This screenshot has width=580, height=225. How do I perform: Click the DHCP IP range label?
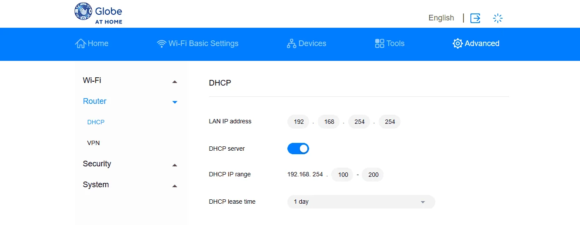pyautogui.click(x=230, y=174)
